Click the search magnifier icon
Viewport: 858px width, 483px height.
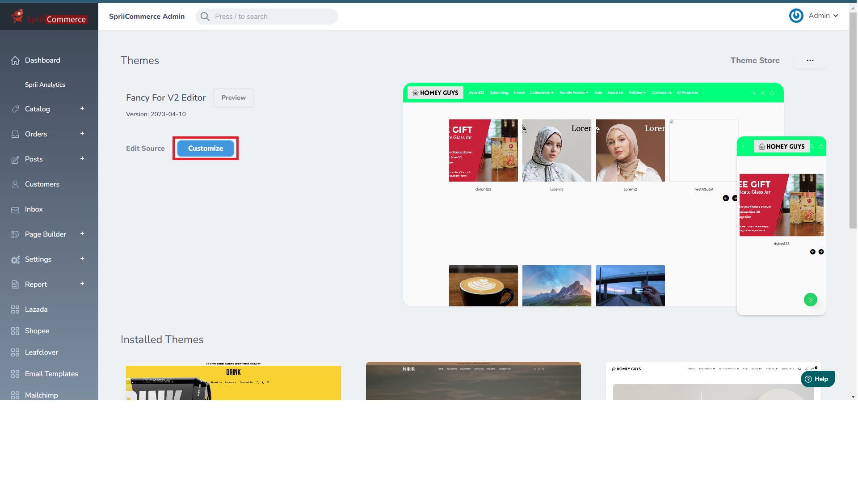(x=205, y=17)
